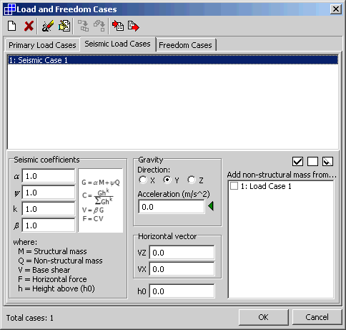Screen dimensions: 346x330
Task: Click the rename case pencil icon
Action: point(47,26)
